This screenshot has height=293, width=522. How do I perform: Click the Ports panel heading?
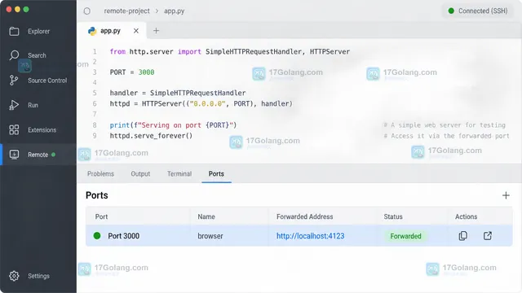tap(97, 195)
